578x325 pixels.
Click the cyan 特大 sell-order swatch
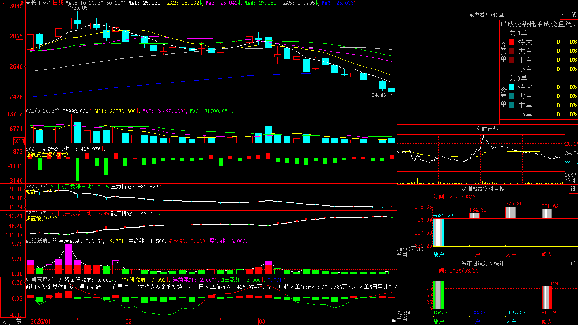pos(512,87)
